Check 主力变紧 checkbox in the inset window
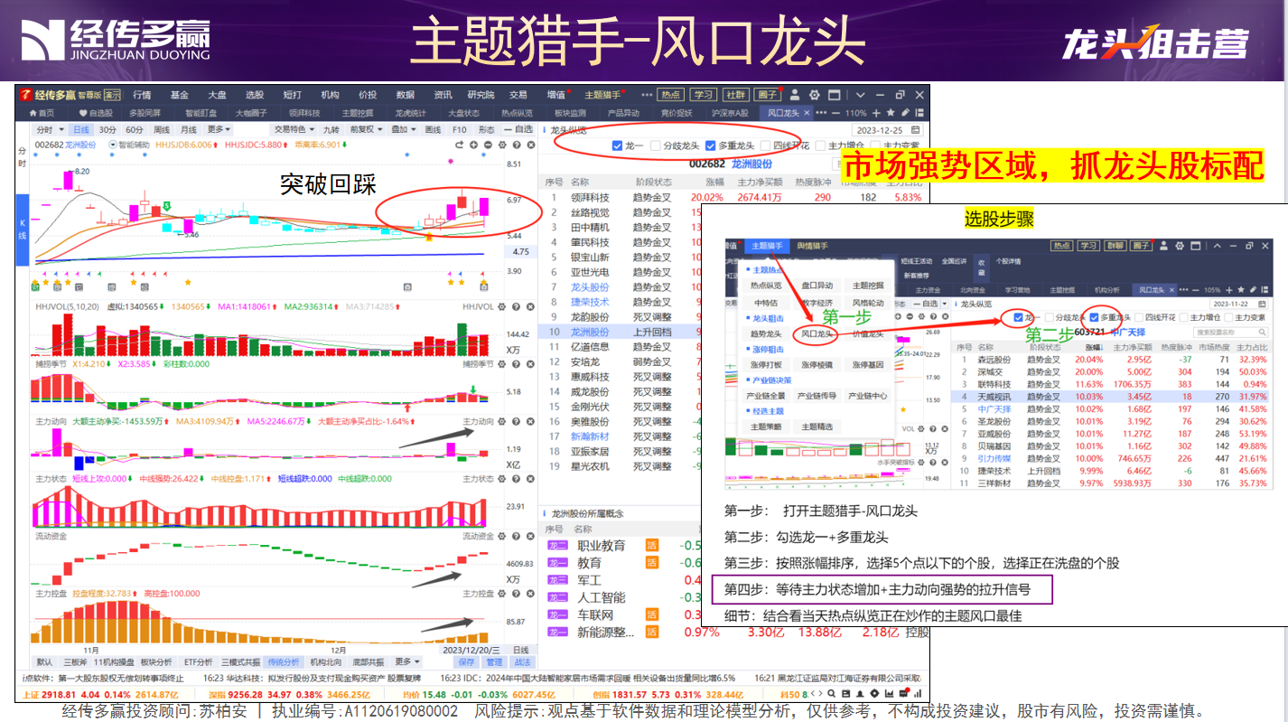The image size is (1288, 722). (x=1228, y=317)
